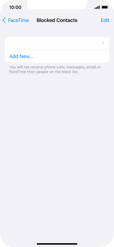Tap the cellular signal bars icon
The width and height of the screenshot is (114, 247).
97,7
